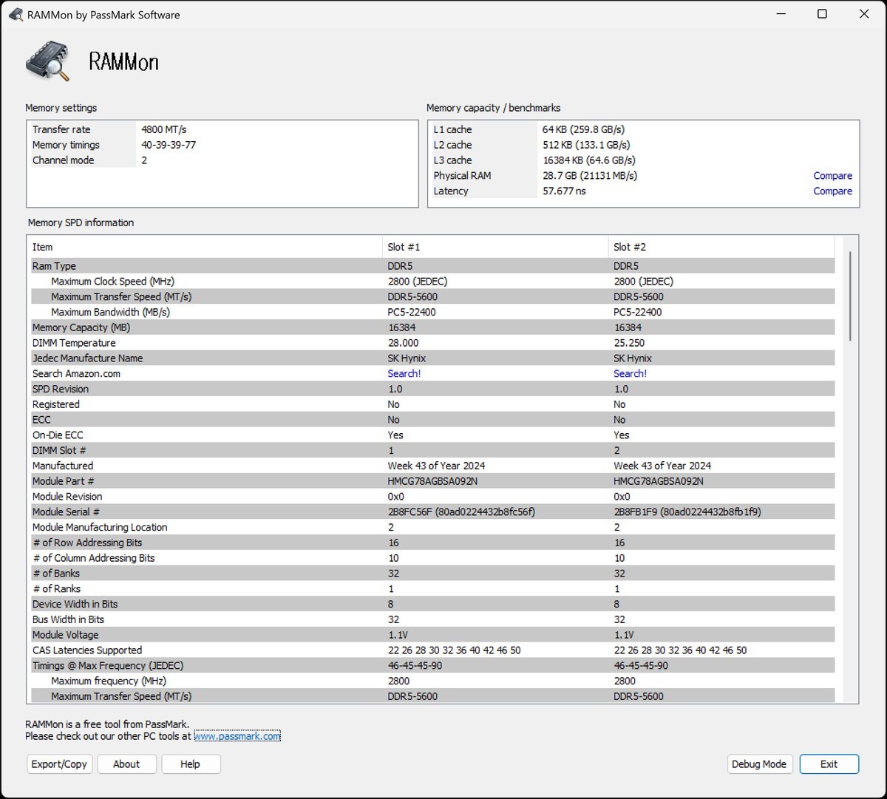Image resolution: width=887 pixels, height=799 pixels.
Task: Click Slot #1 Amazon Search! link
Action: pos(404,374)
